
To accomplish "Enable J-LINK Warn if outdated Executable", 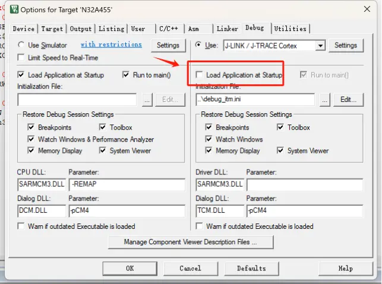I will [x=199, y=226].
